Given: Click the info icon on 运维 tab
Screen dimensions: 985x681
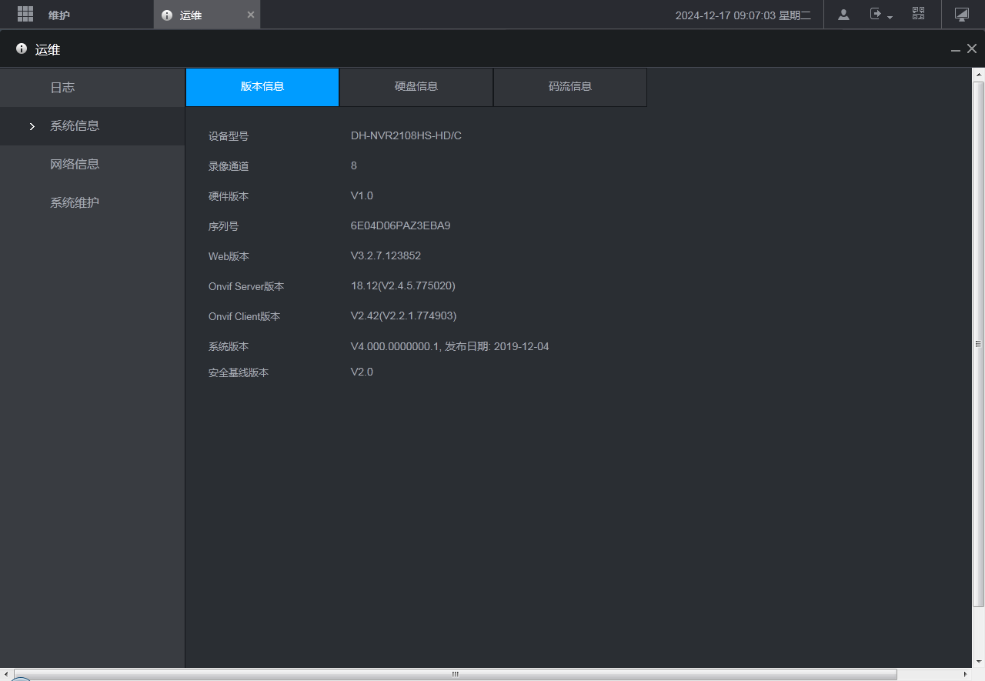Looking at the screenshot, I should point(167,15).
